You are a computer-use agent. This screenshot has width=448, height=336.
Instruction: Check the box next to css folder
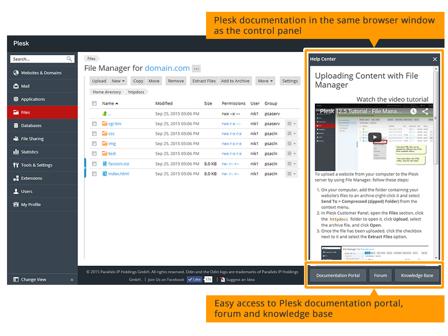click(94, 134)
